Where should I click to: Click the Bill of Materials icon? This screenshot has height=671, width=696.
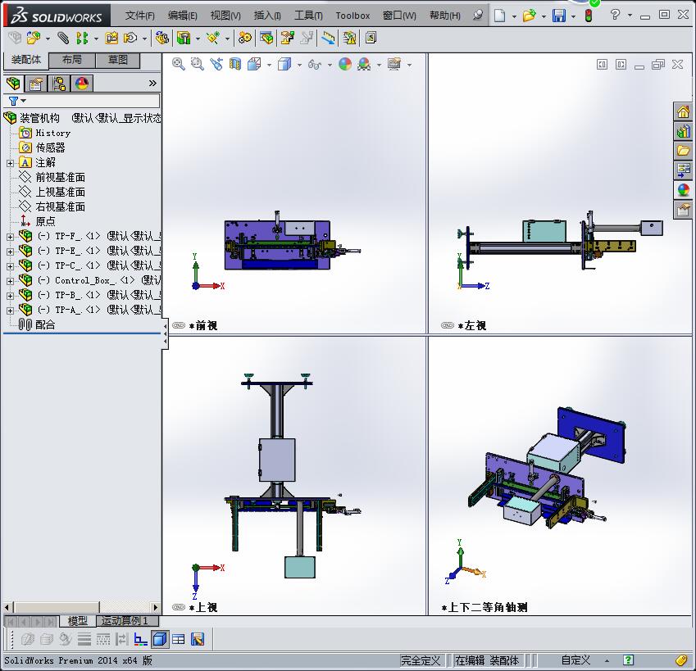tap(266, 39)
